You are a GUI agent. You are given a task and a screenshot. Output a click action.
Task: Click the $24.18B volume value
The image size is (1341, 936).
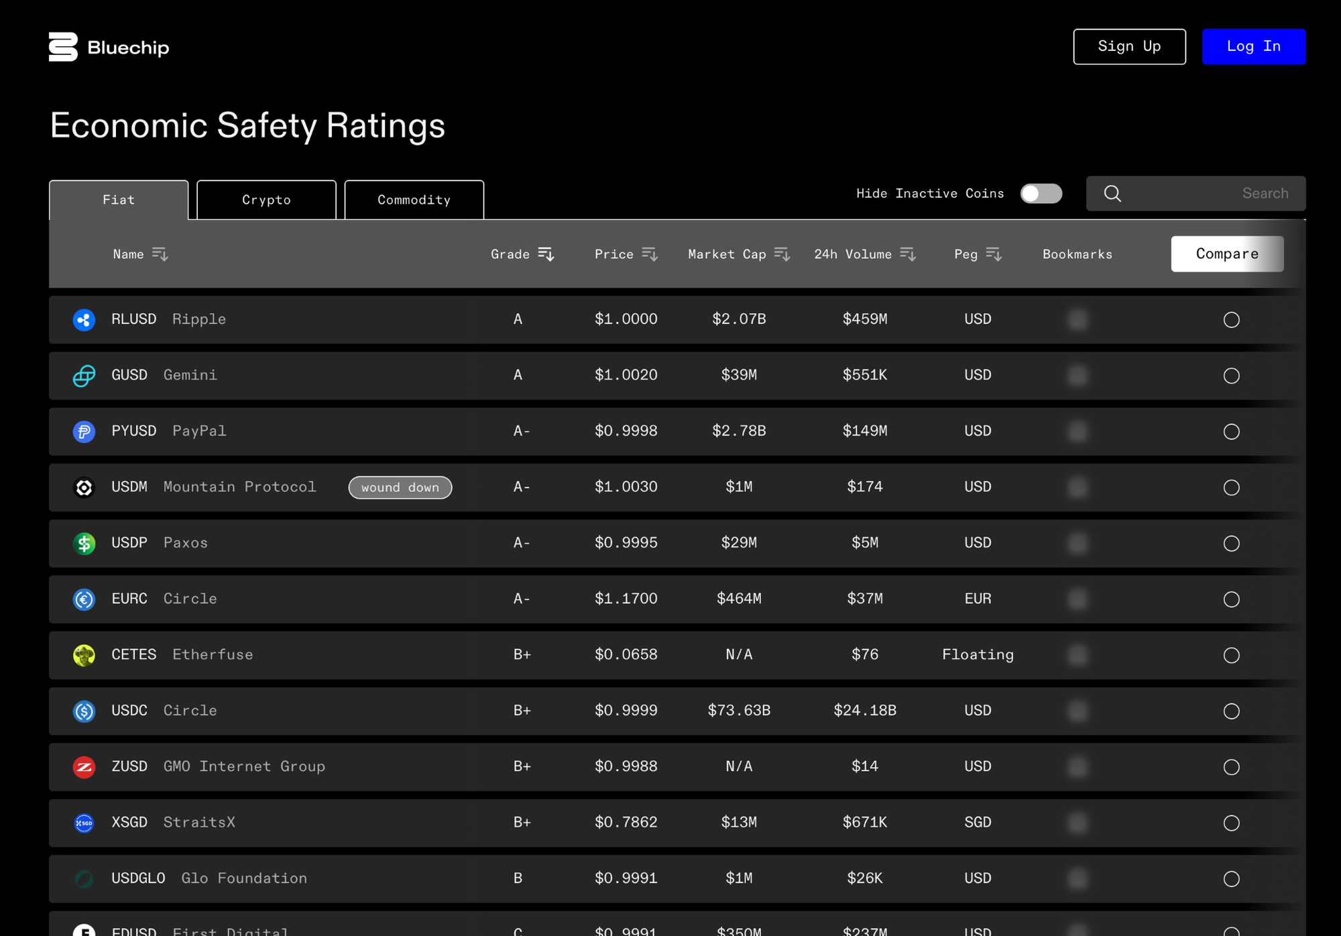[865, 711]
